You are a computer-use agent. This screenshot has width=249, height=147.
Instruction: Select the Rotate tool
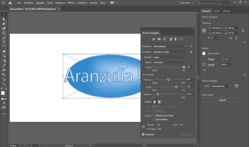[4, 47]
